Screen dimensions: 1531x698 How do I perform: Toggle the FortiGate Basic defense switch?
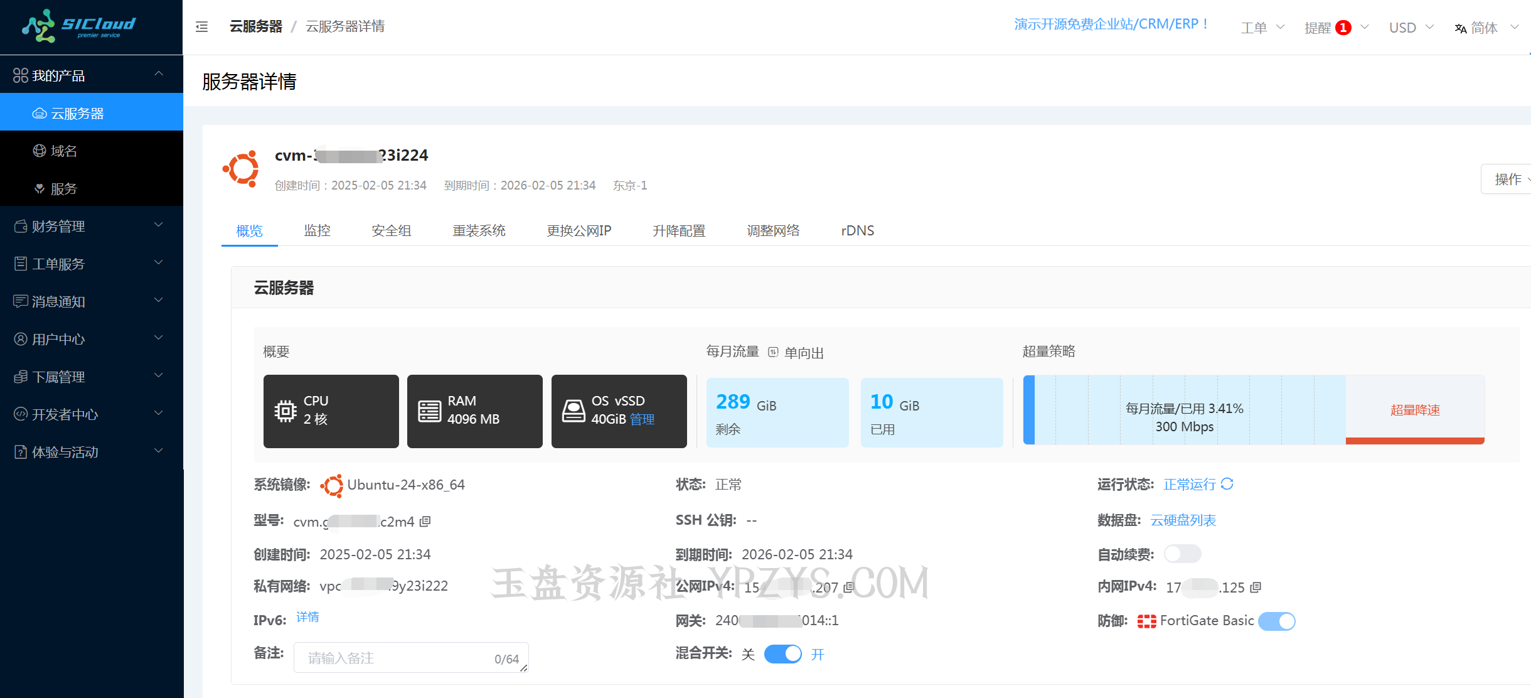click(x=1276, y=621)
